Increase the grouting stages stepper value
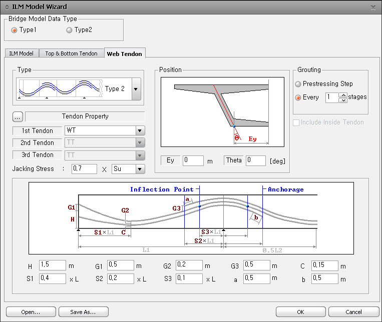Screen dimensions: 382x322 point(343,94)
